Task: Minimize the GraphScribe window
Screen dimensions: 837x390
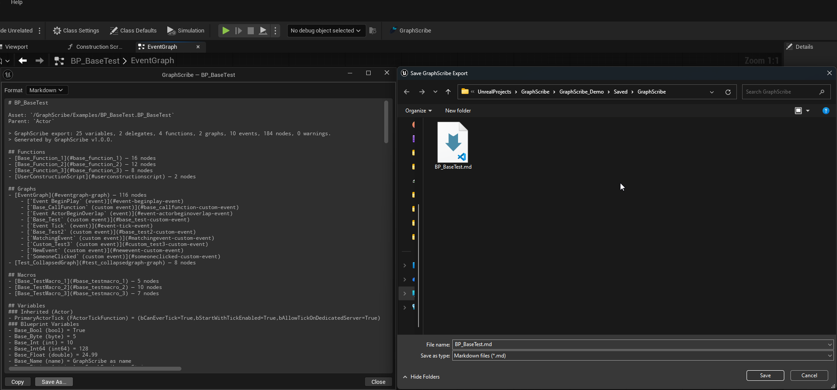Action: tap(350, 73)
